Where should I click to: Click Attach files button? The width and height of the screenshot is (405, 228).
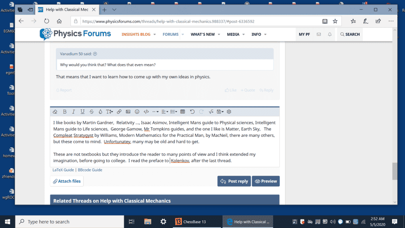pyautogui.click(x=67, y=181)
